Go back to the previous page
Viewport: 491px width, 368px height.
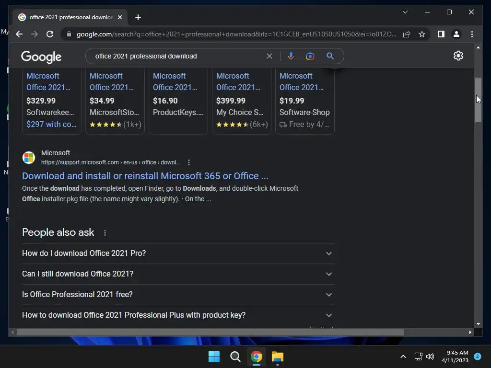19,34
